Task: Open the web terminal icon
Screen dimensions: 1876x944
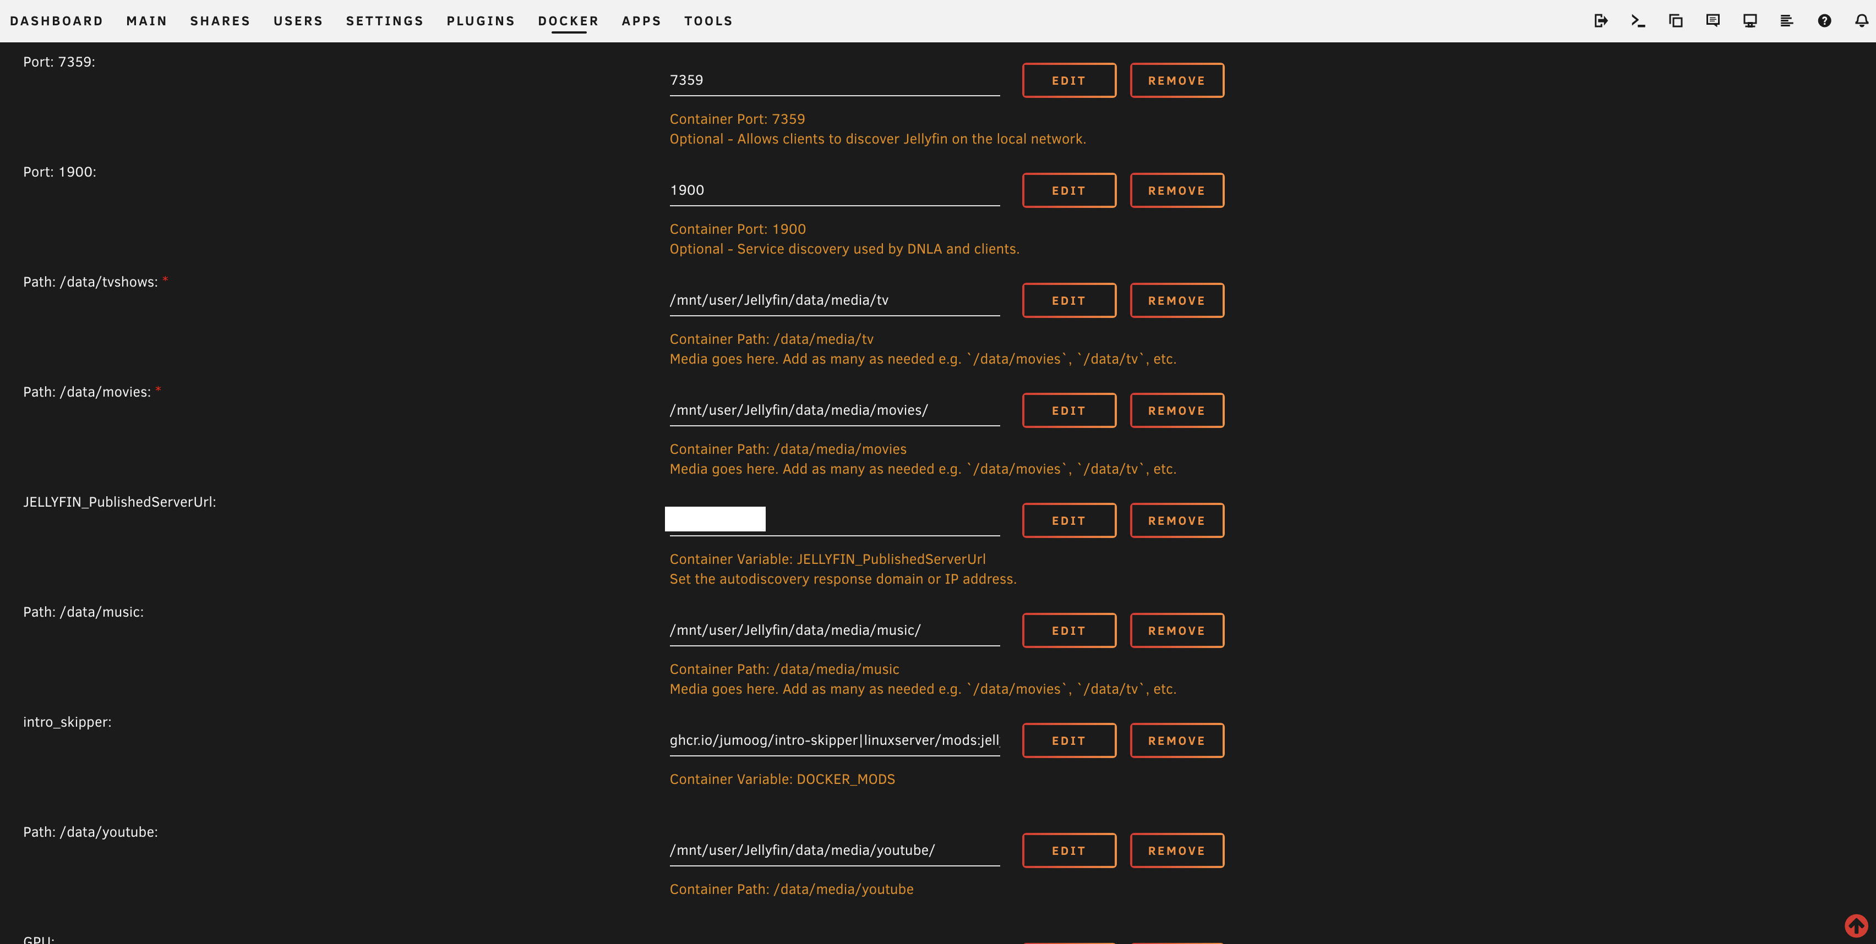Action: [1638, 20]
